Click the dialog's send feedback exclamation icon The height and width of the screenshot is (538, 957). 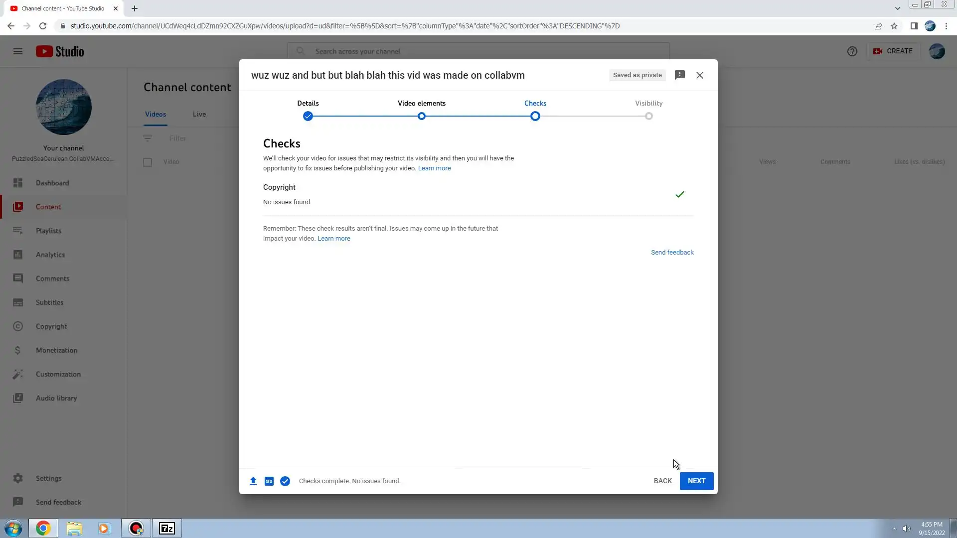(680, 75)
